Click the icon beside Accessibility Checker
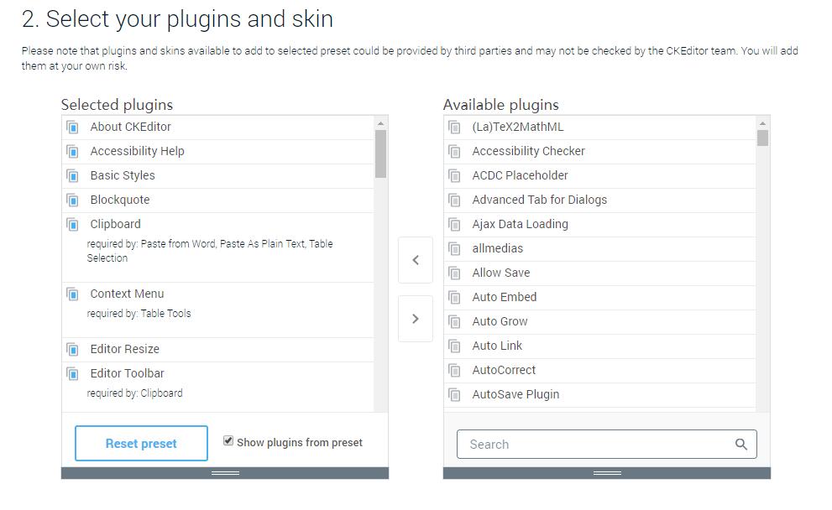This screenshot has height=510, width=832. 454,152
